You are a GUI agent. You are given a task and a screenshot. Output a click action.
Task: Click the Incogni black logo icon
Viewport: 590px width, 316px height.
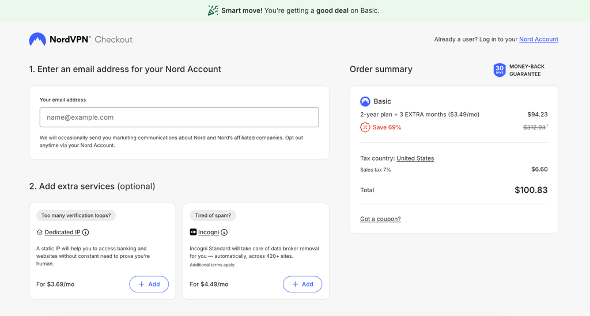pyautogui.click(x=193, y=232)
